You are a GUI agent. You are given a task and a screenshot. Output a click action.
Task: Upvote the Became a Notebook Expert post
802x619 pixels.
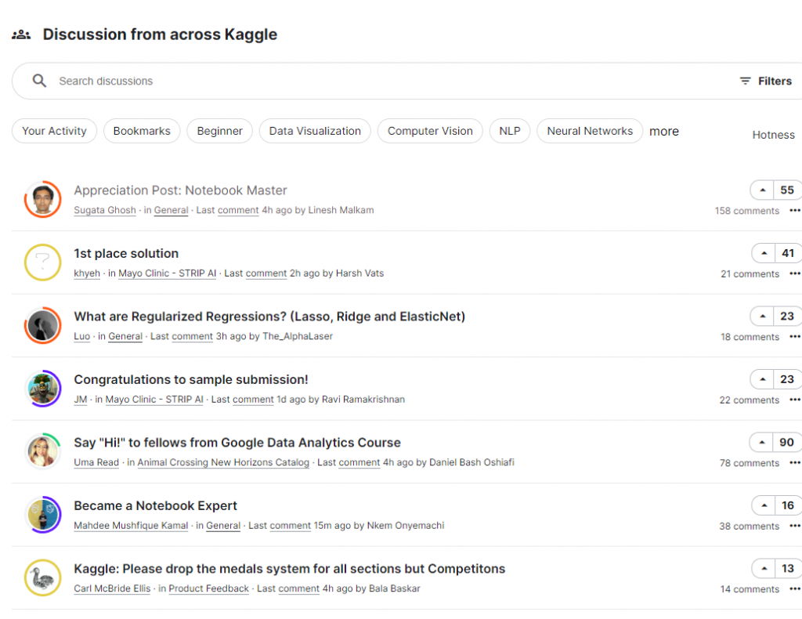pos(764,505)
